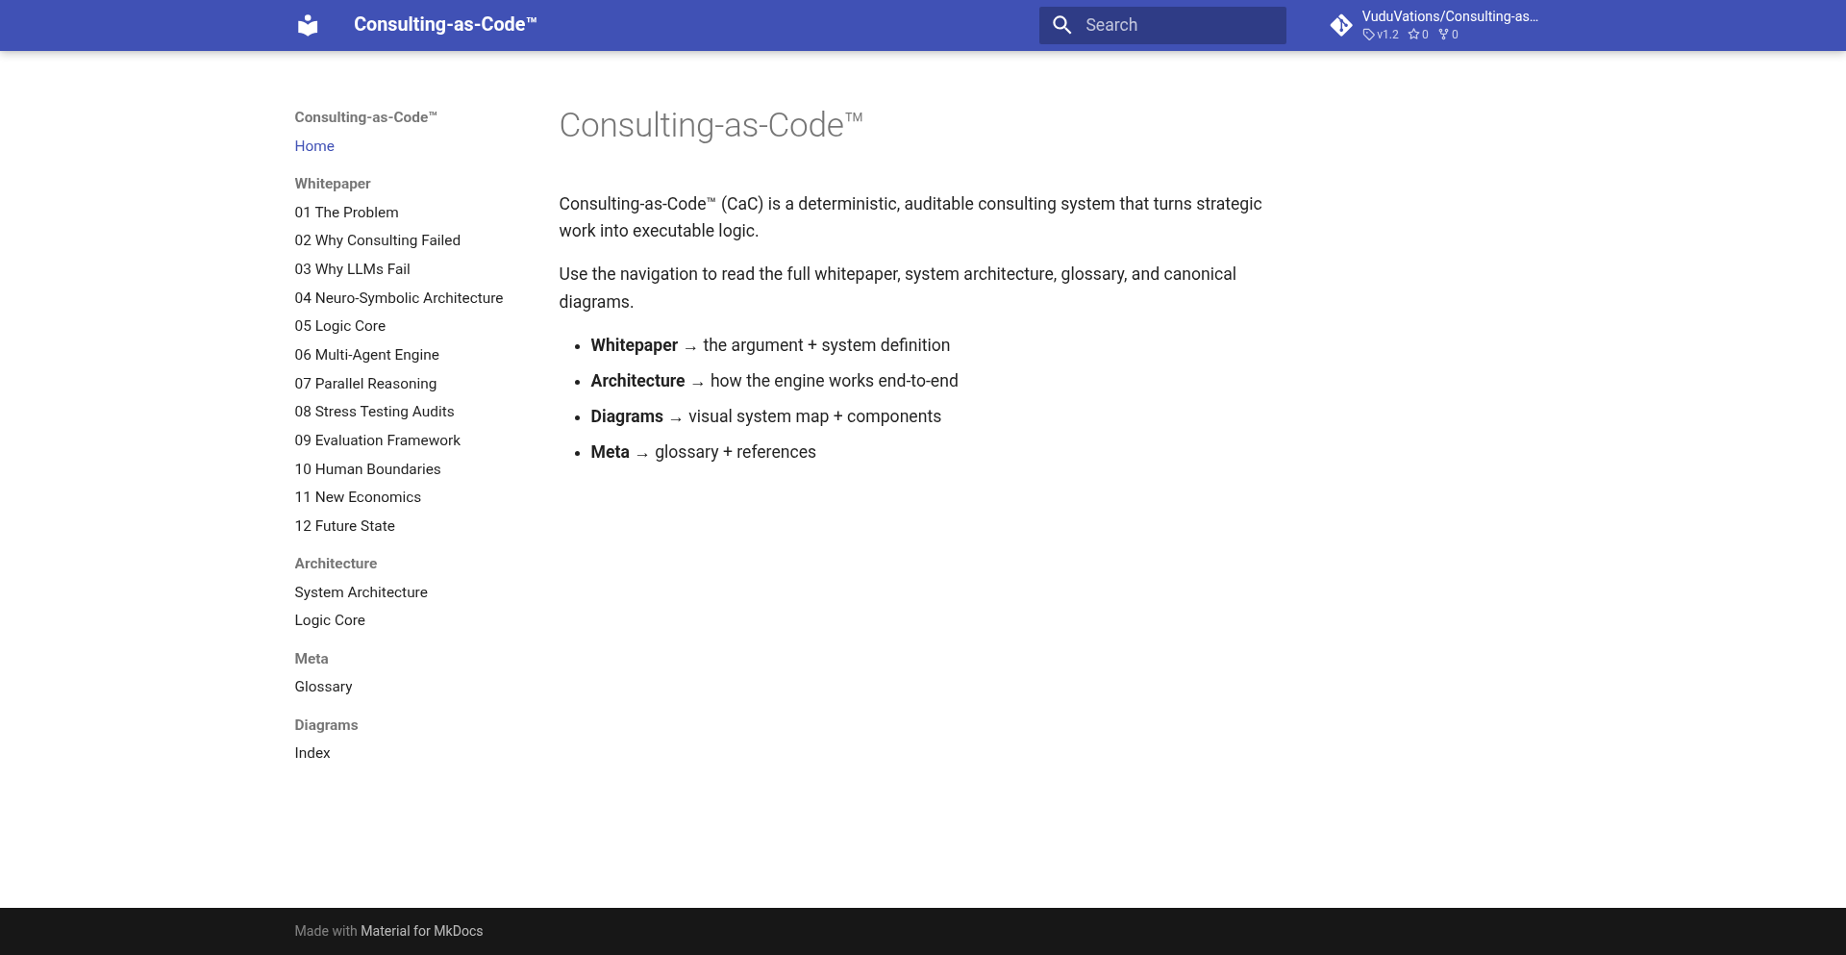Open the Glossary under Meta

[323, 687]
